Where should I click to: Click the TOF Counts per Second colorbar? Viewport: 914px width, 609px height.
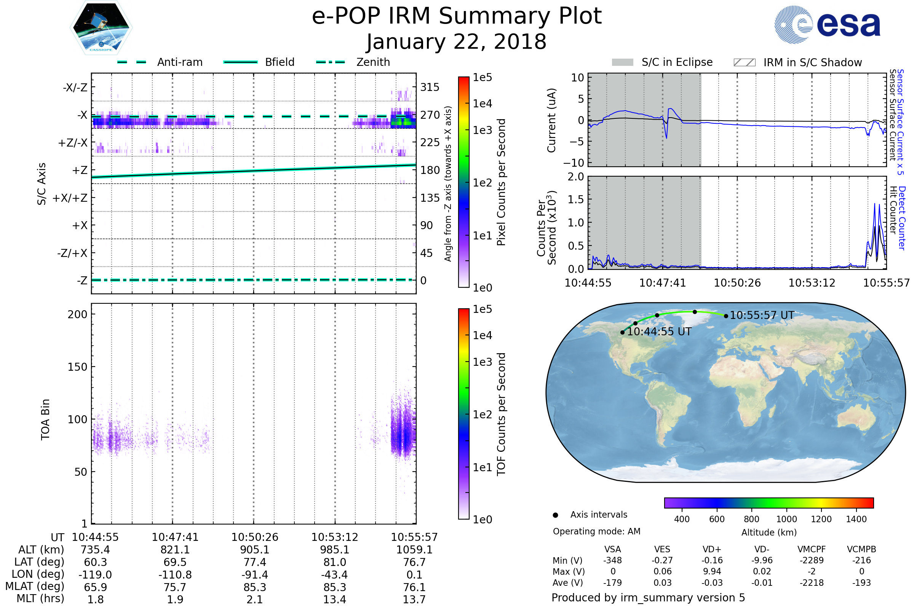[463, 414]
